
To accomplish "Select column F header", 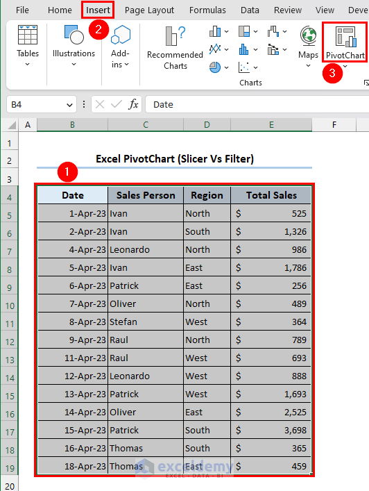I will 334,125.
